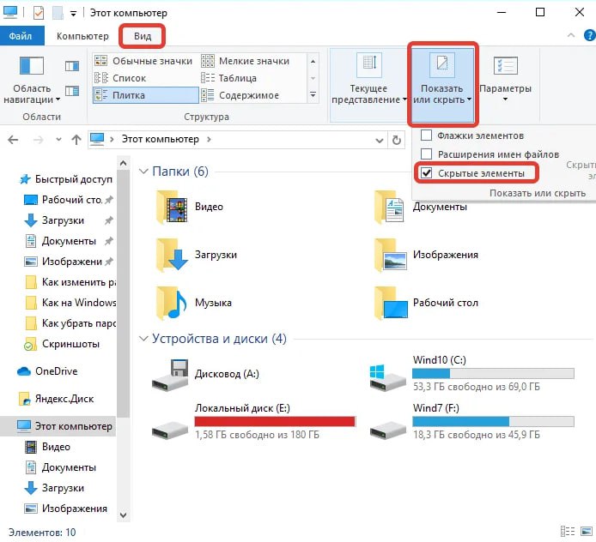The height and width of the screenshot is (542, 596).
Task: Open the Файл menu tab
Action: click(x=21, y=36)
